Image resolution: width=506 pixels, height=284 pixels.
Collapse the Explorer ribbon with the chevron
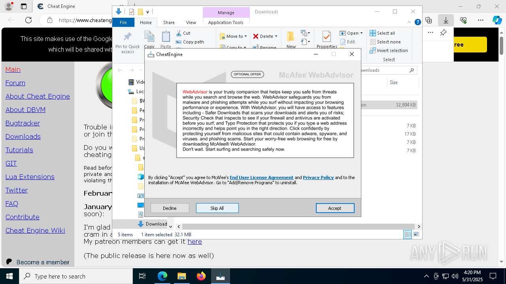pos(410,22)
